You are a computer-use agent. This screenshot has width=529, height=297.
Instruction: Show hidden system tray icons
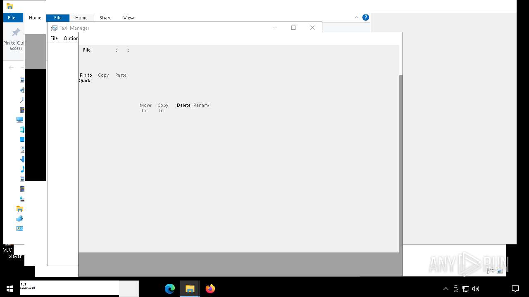click(x=446, y=289)
